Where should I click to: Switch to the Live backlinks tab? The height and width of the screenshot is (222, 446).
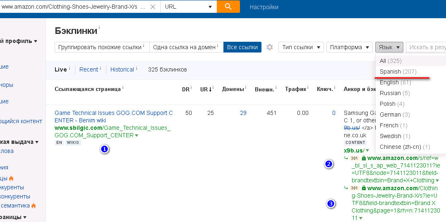60,69
